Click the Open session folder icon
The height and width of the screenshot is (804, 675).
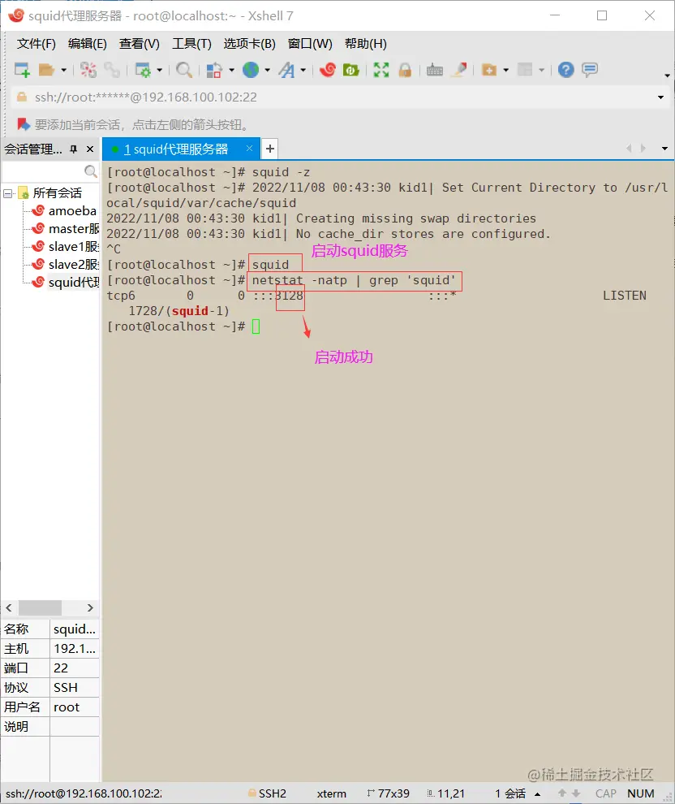46,70
